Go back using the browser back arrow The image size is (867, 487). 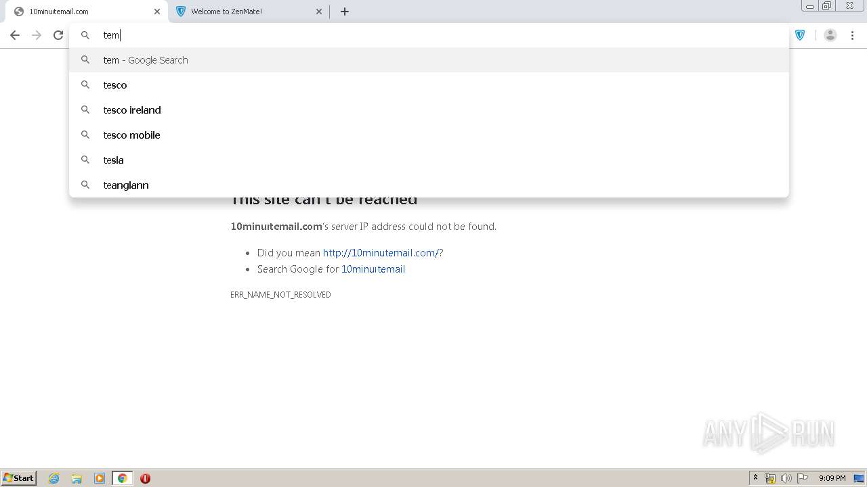click(x=15, y=35)
